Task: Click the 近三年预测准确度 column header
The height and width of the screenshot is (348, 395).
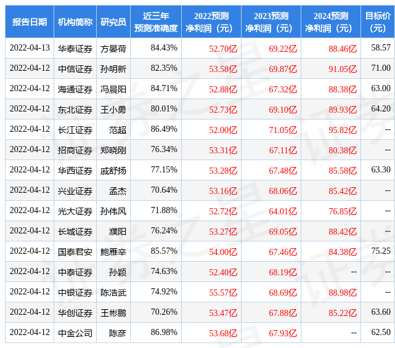Action: click(x=156, y=22)
